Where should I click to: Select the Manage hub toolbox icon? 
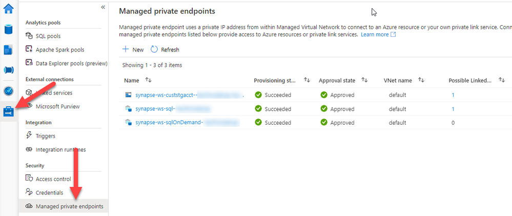pyautogui.click(x=9, y=111)
